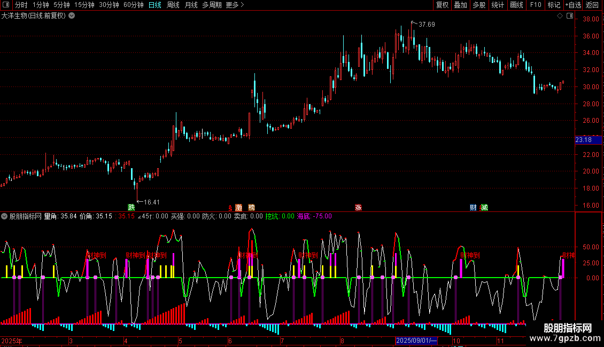The image size is (604, 347).
Task: Switch to 1分钟 chart period
Action: [41, 5]
